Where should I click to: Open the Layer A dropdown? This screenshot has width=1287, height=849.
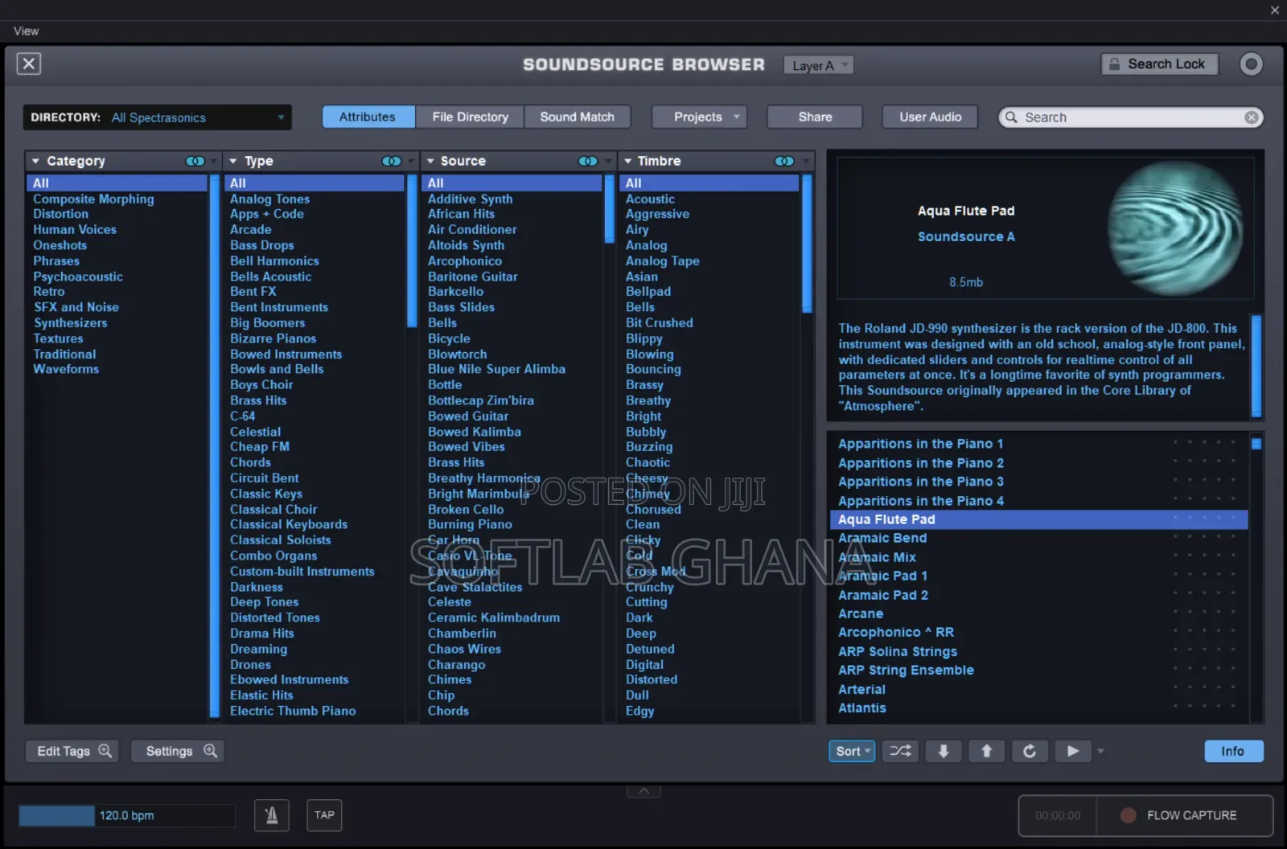pos(818,65)
